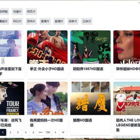140x140 pixels.
Task: Filter by 恐怖片 genre
Action: (31, 21)
